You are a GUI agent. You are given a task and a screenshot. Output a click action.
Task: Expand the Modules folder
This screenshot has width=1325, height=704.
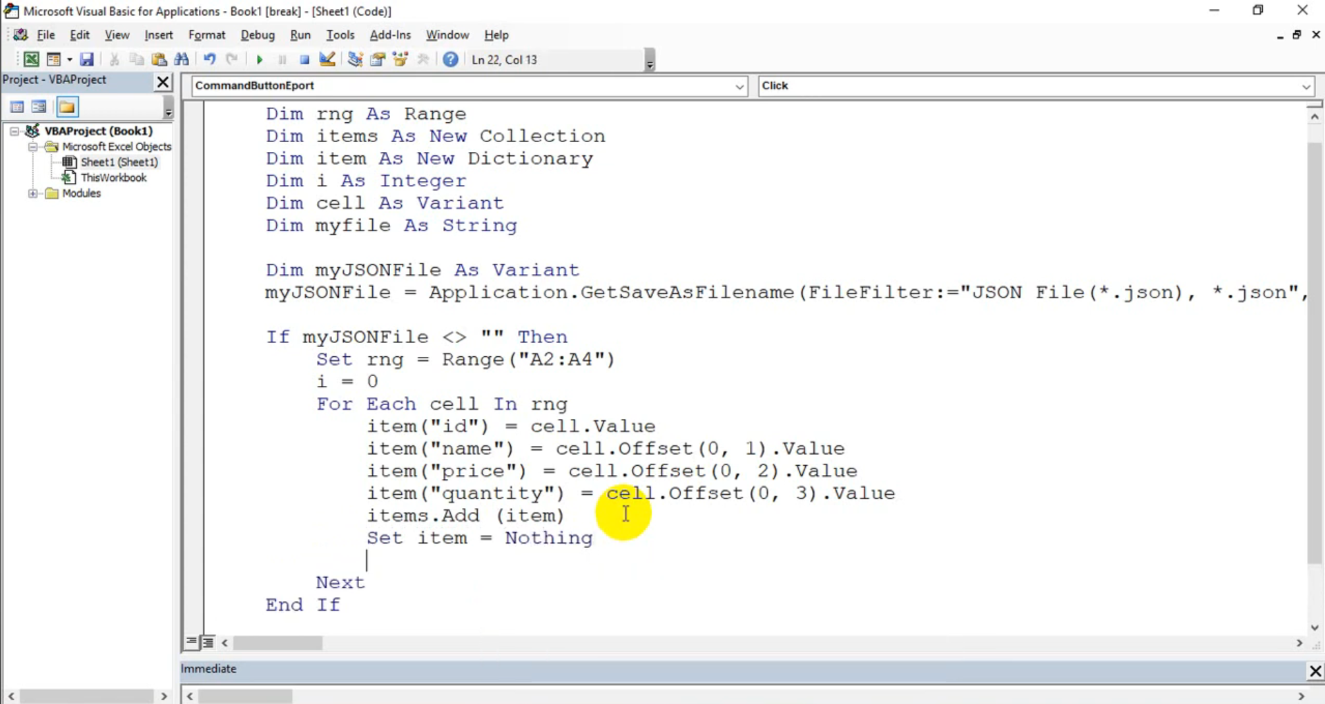[x=33, y=194]
